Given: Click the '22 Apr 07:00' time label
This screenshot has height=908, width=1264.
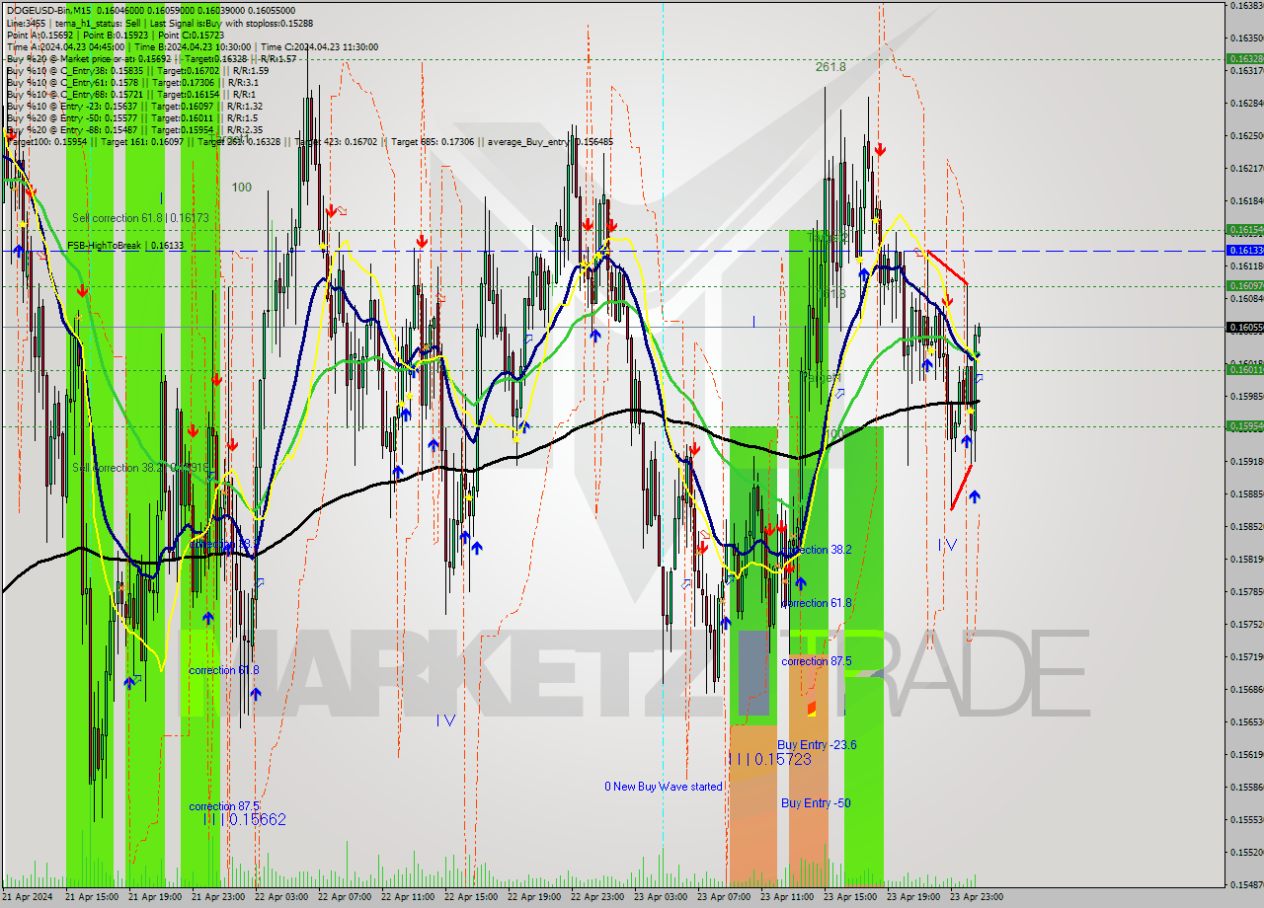Looking at the screenshot, I should [345, 897].
